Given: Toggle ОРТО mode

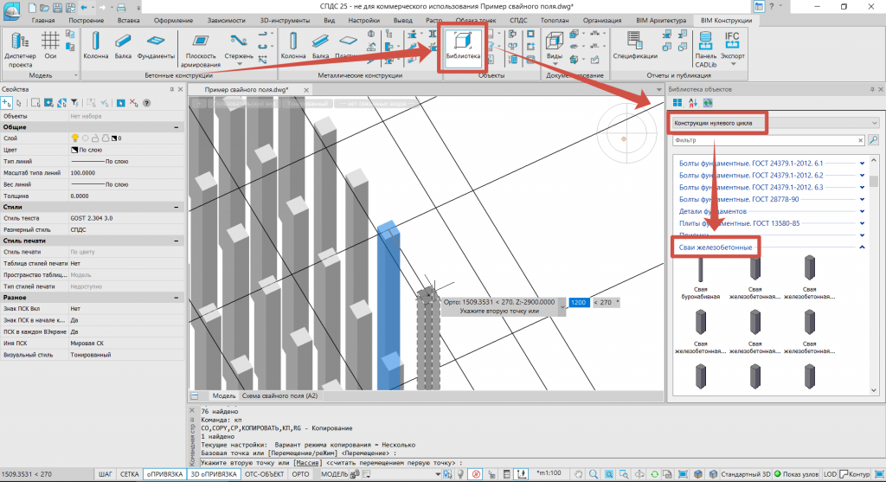Looking at the screenshot, I should click(300, 474).
